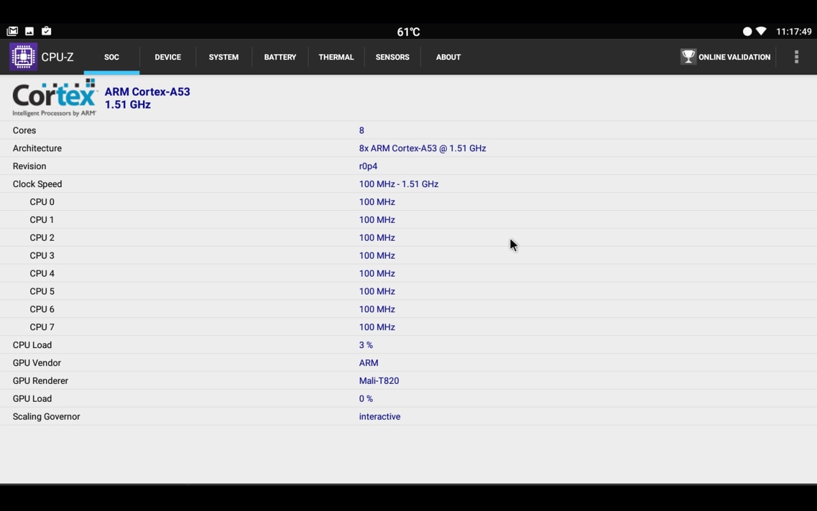Select the 100 MHz value for CPU 3
The image size is (817, 511).
point(377,256)
